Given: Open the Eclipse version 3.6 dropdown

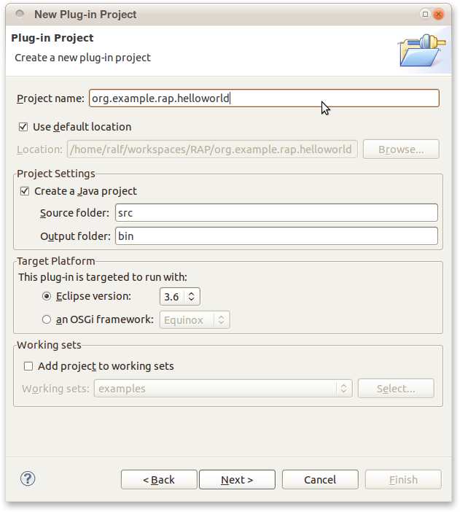Looking at the screenshot, I should pos(180,297).
